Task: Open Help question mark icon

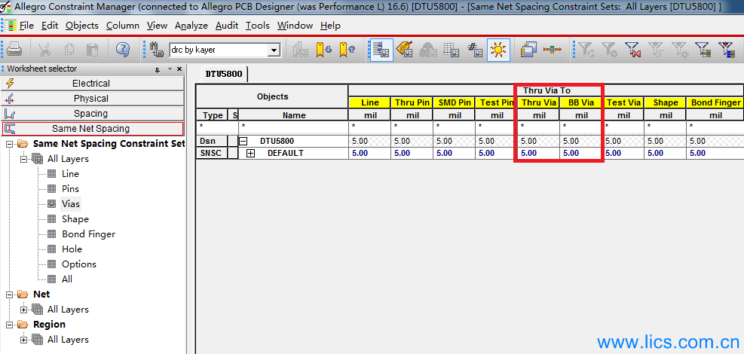Action: point(122,49)
